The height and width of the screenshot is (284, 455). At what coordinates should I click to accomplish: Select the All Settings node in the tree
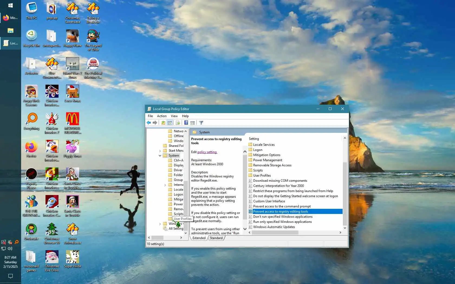[173, 229]
